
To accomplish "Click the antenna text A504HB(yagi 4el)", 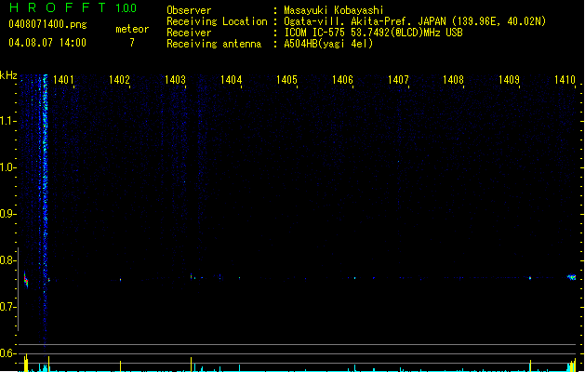I will click(x=328, y=44).
